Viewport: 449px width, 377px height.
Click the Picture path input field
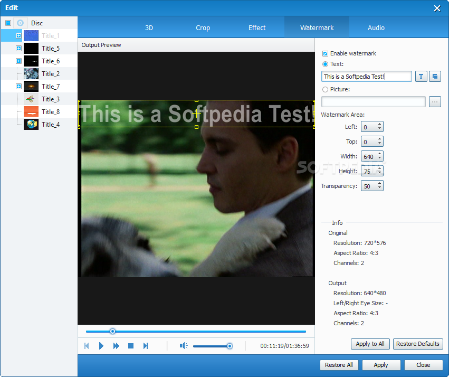tap(374, 102)
